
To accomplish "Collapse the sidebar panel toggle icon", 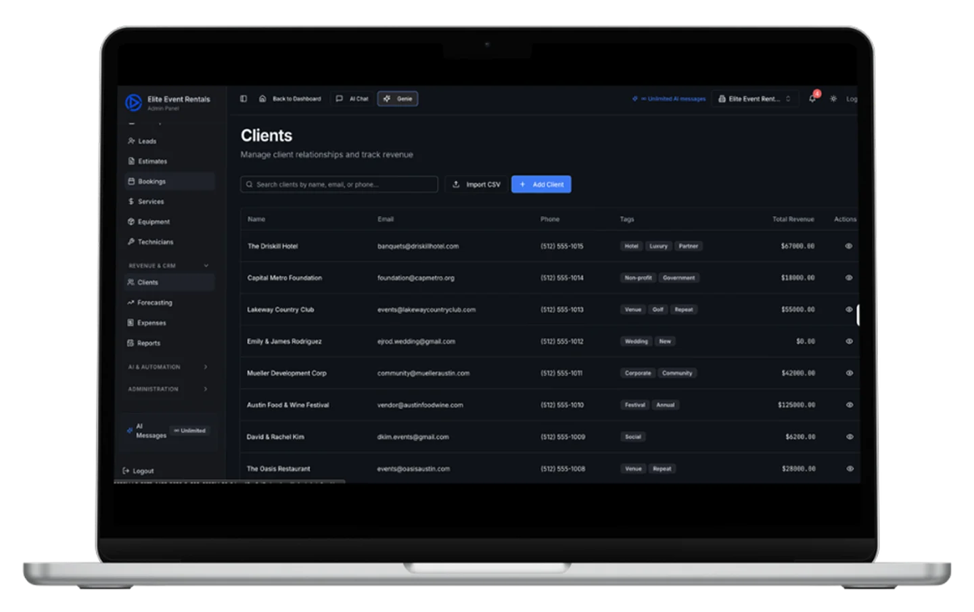I will point(243,99).
